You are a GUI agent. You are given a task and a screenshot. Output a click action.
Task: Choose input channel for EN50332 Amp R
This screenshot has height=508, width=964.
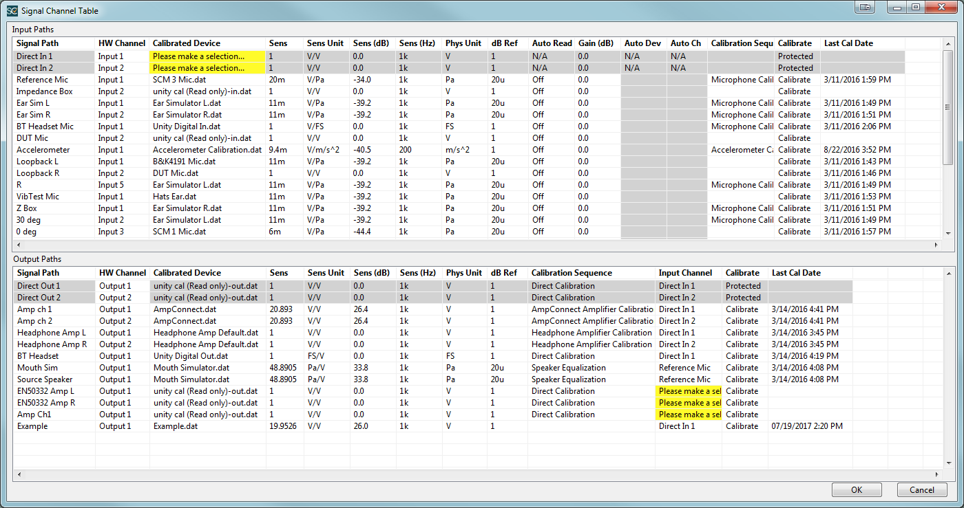tap(689, 403)
